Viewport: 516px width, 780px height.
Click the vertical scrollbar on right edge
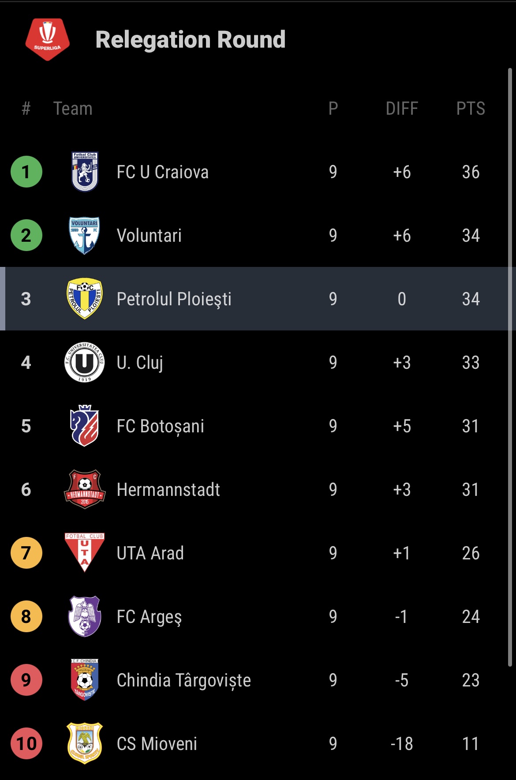[510, 367]
